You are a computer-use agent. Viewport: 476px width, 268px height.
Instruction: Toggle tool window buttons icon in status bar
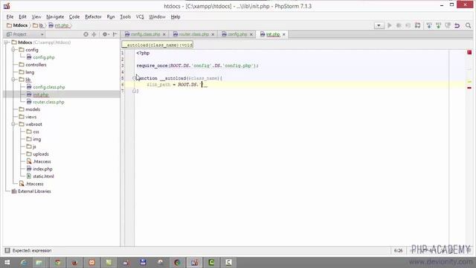pyautogui.click(x=7, y=250)
